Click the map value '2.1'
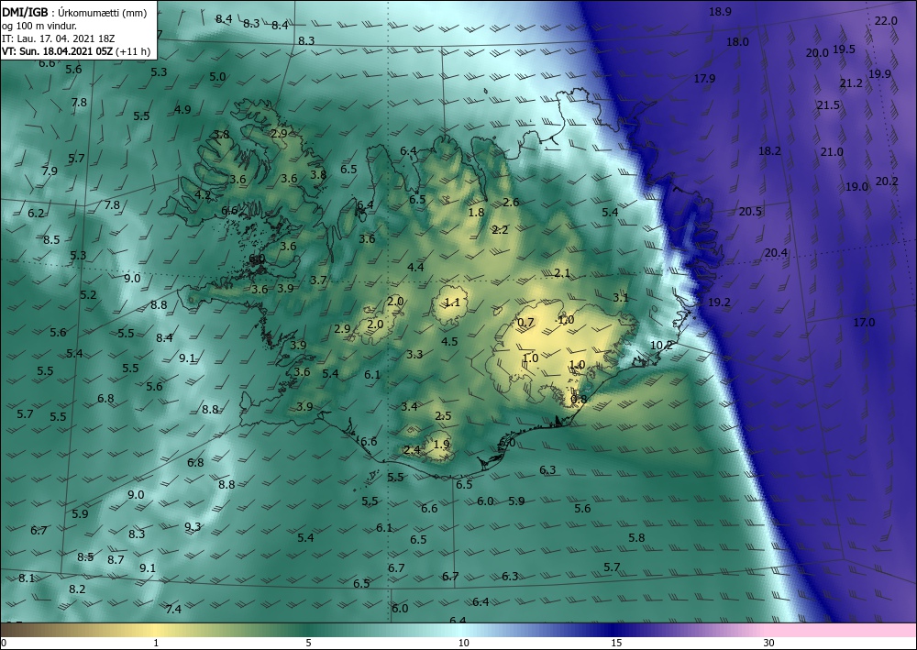This screenshot has width=917, height=650. coord(561,273)
